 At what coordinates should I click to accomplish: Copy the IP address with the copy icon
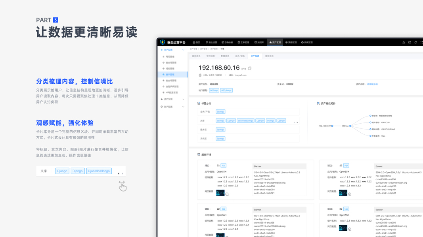[250, 68]
